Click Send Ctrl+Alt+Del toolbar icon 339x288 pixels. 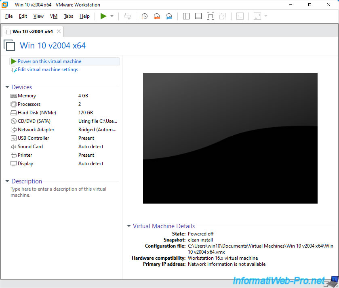coord(127,16)
